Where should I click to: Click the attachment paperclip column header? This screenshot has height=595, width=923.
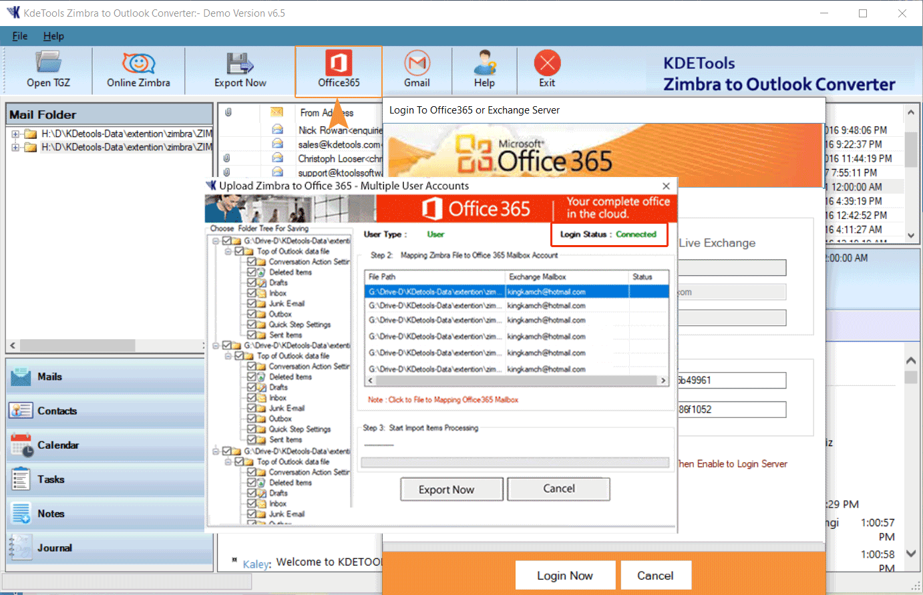(228, 112)
